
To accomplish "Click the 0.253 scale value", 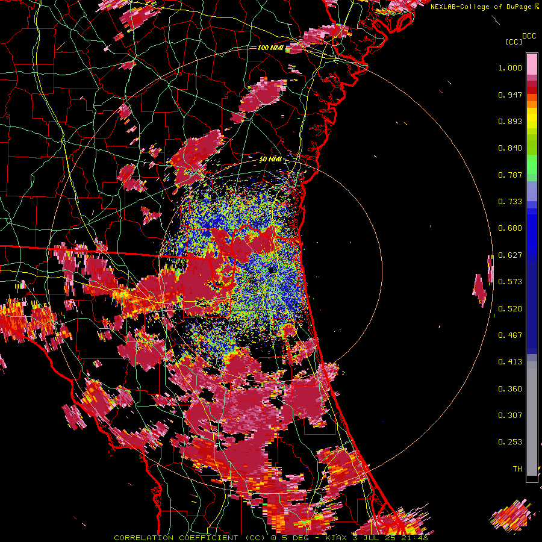I will pyautogui.click(x=510, y=442).
